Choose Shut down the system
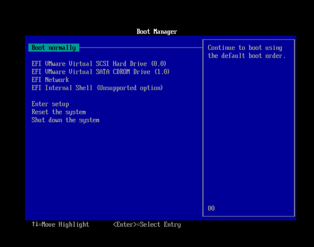Viewport: 314px width, 247px height. pos(65,120)
